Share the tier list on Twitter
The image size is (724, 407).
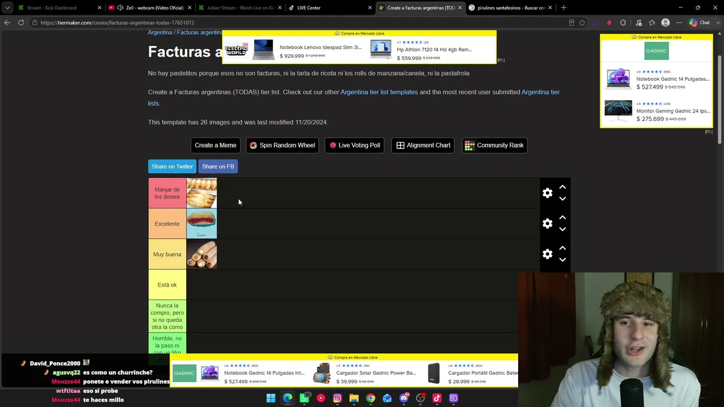click(x=172, y=166)
